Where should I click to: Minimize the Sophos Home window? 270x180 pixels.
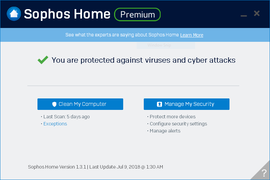coord(244,16)
